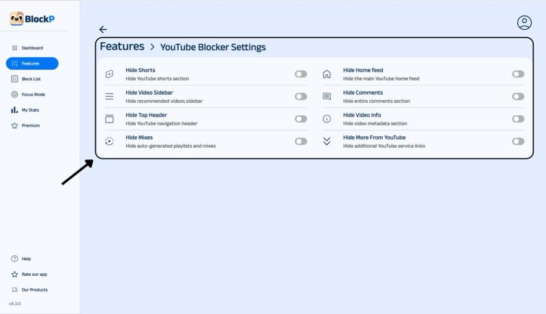Image resolution: width=546 pixels, height=314 pixels.
Task: Click the Hide Top Header icon
Action: coord(109,119)
